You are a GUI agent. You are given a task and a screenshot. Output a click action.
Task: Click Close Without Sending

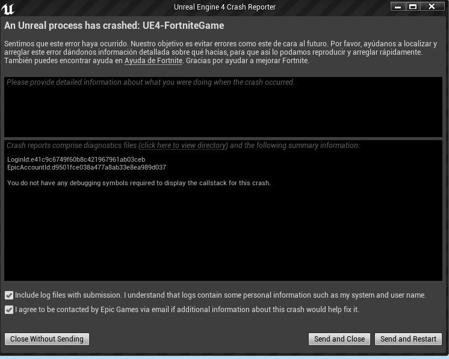(47, 339)
